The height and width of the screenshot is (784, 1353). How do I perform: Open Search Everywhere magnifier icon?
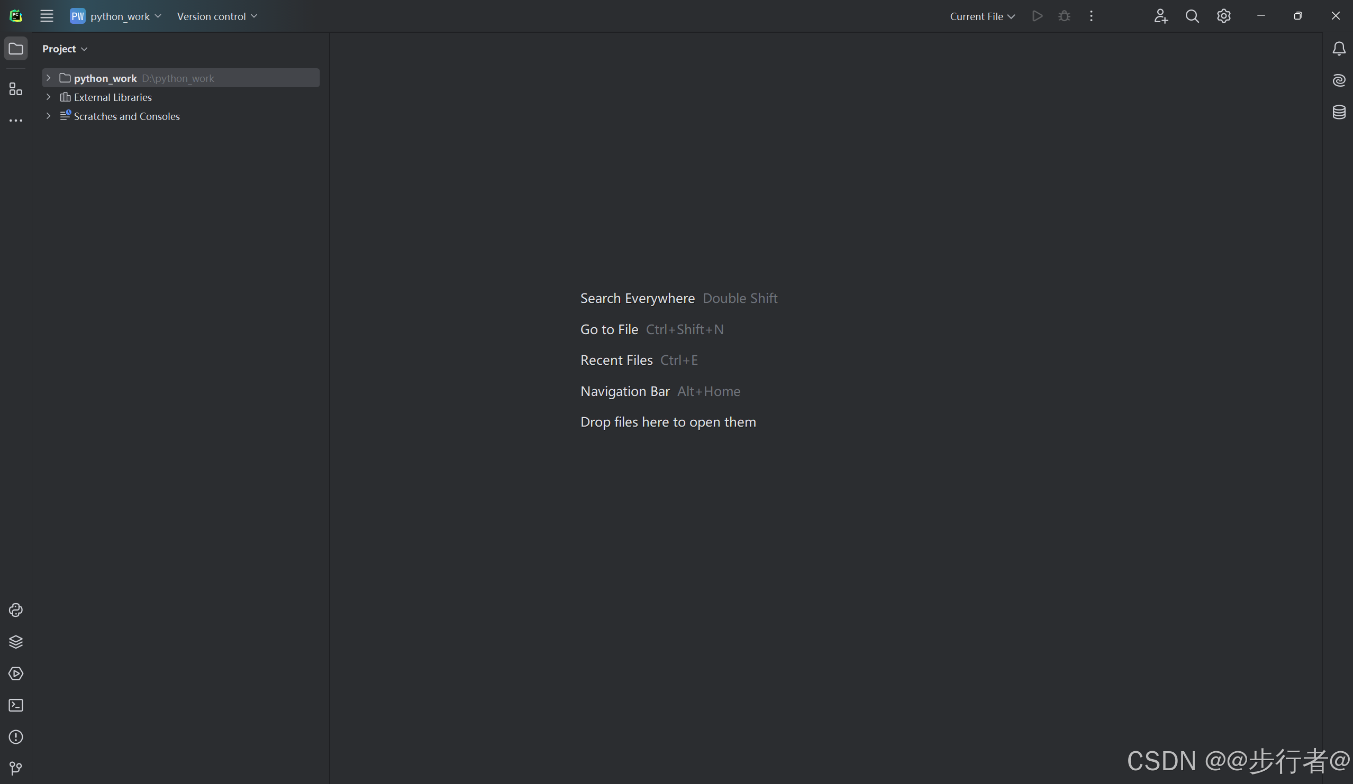point(1192,16)
